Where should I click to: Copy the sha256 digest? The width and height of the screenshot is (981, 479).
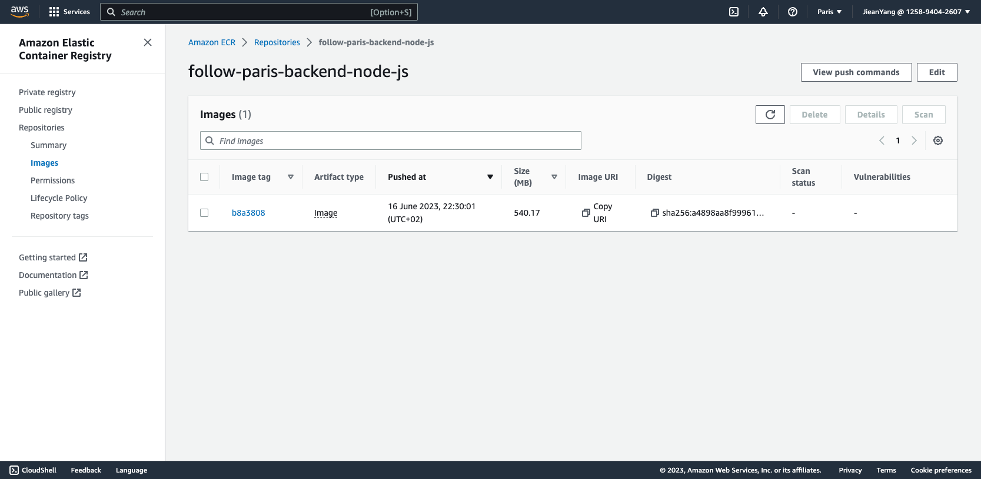(654, 213)
